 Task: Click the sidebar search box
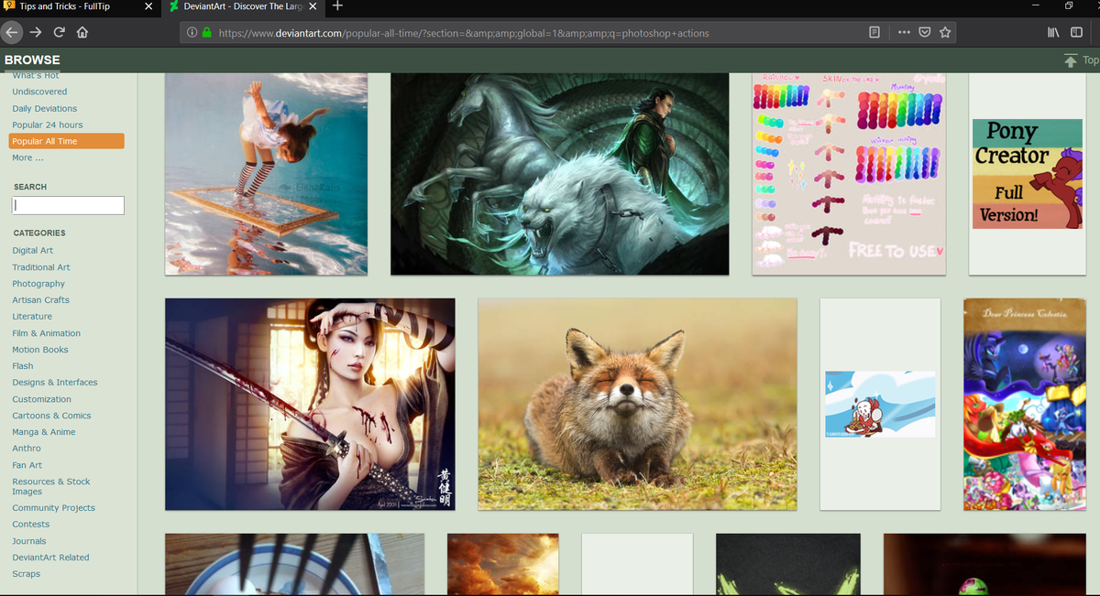(x=68, y=206)
